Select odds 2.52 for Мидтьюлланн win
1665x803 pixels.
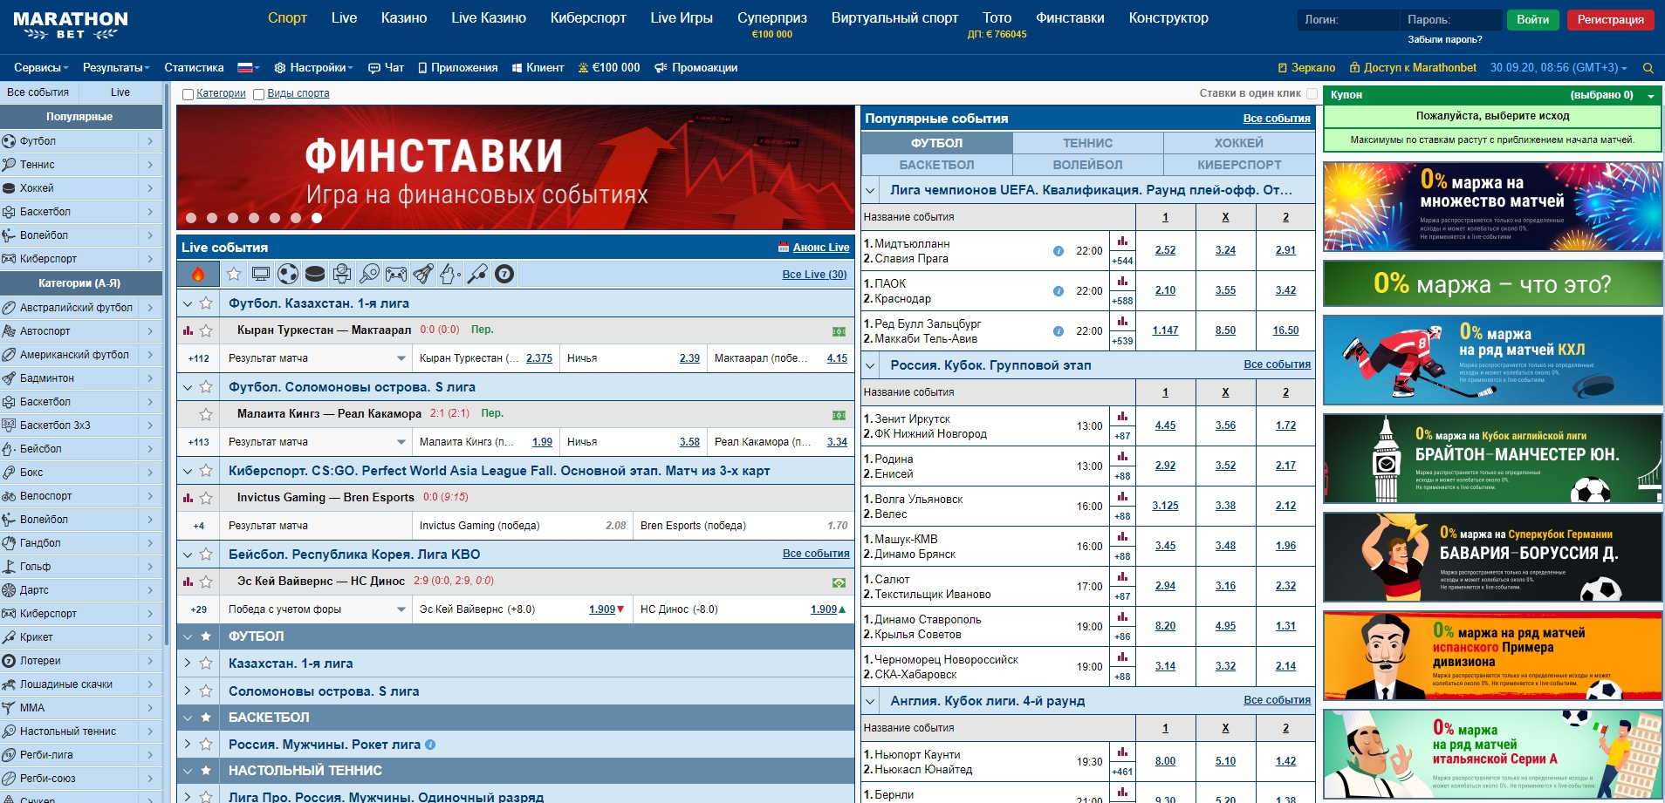(1165, 250)
